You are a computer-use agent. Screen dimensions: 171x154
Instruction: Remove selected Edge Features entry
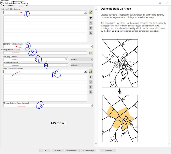point(91,82)
